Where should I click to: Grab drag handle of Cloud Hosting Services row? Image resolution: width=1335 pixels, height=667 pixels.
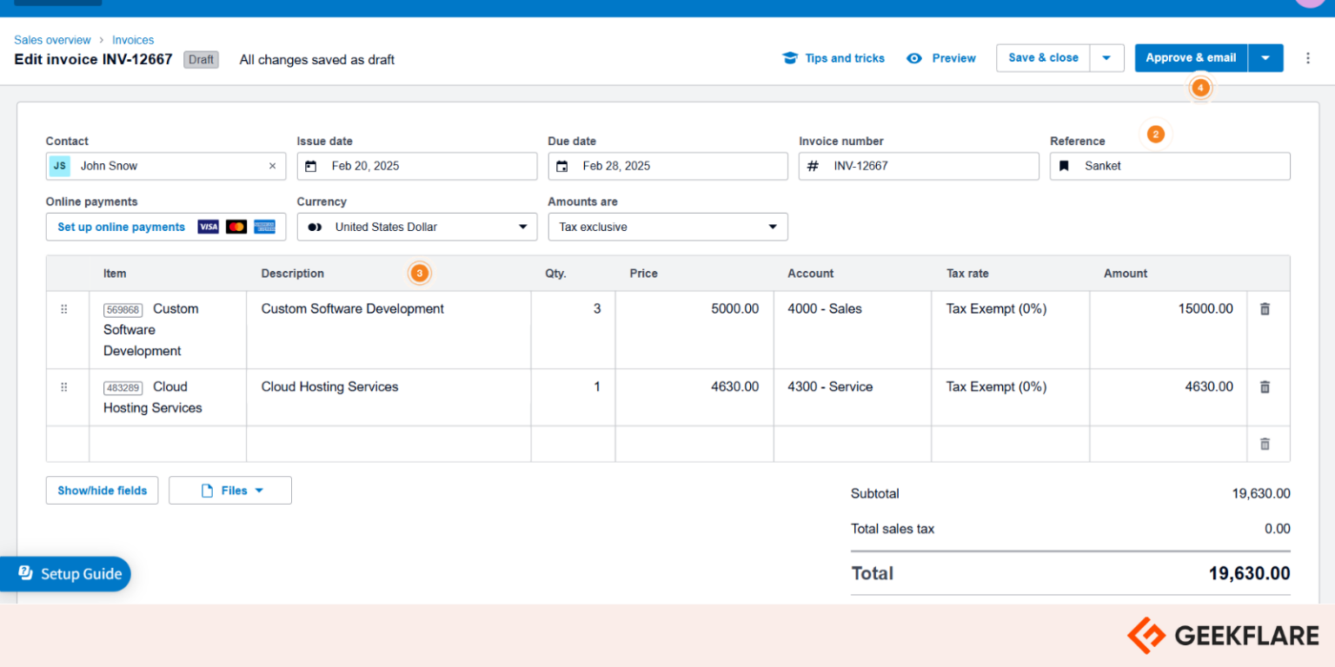pos(63,386)
